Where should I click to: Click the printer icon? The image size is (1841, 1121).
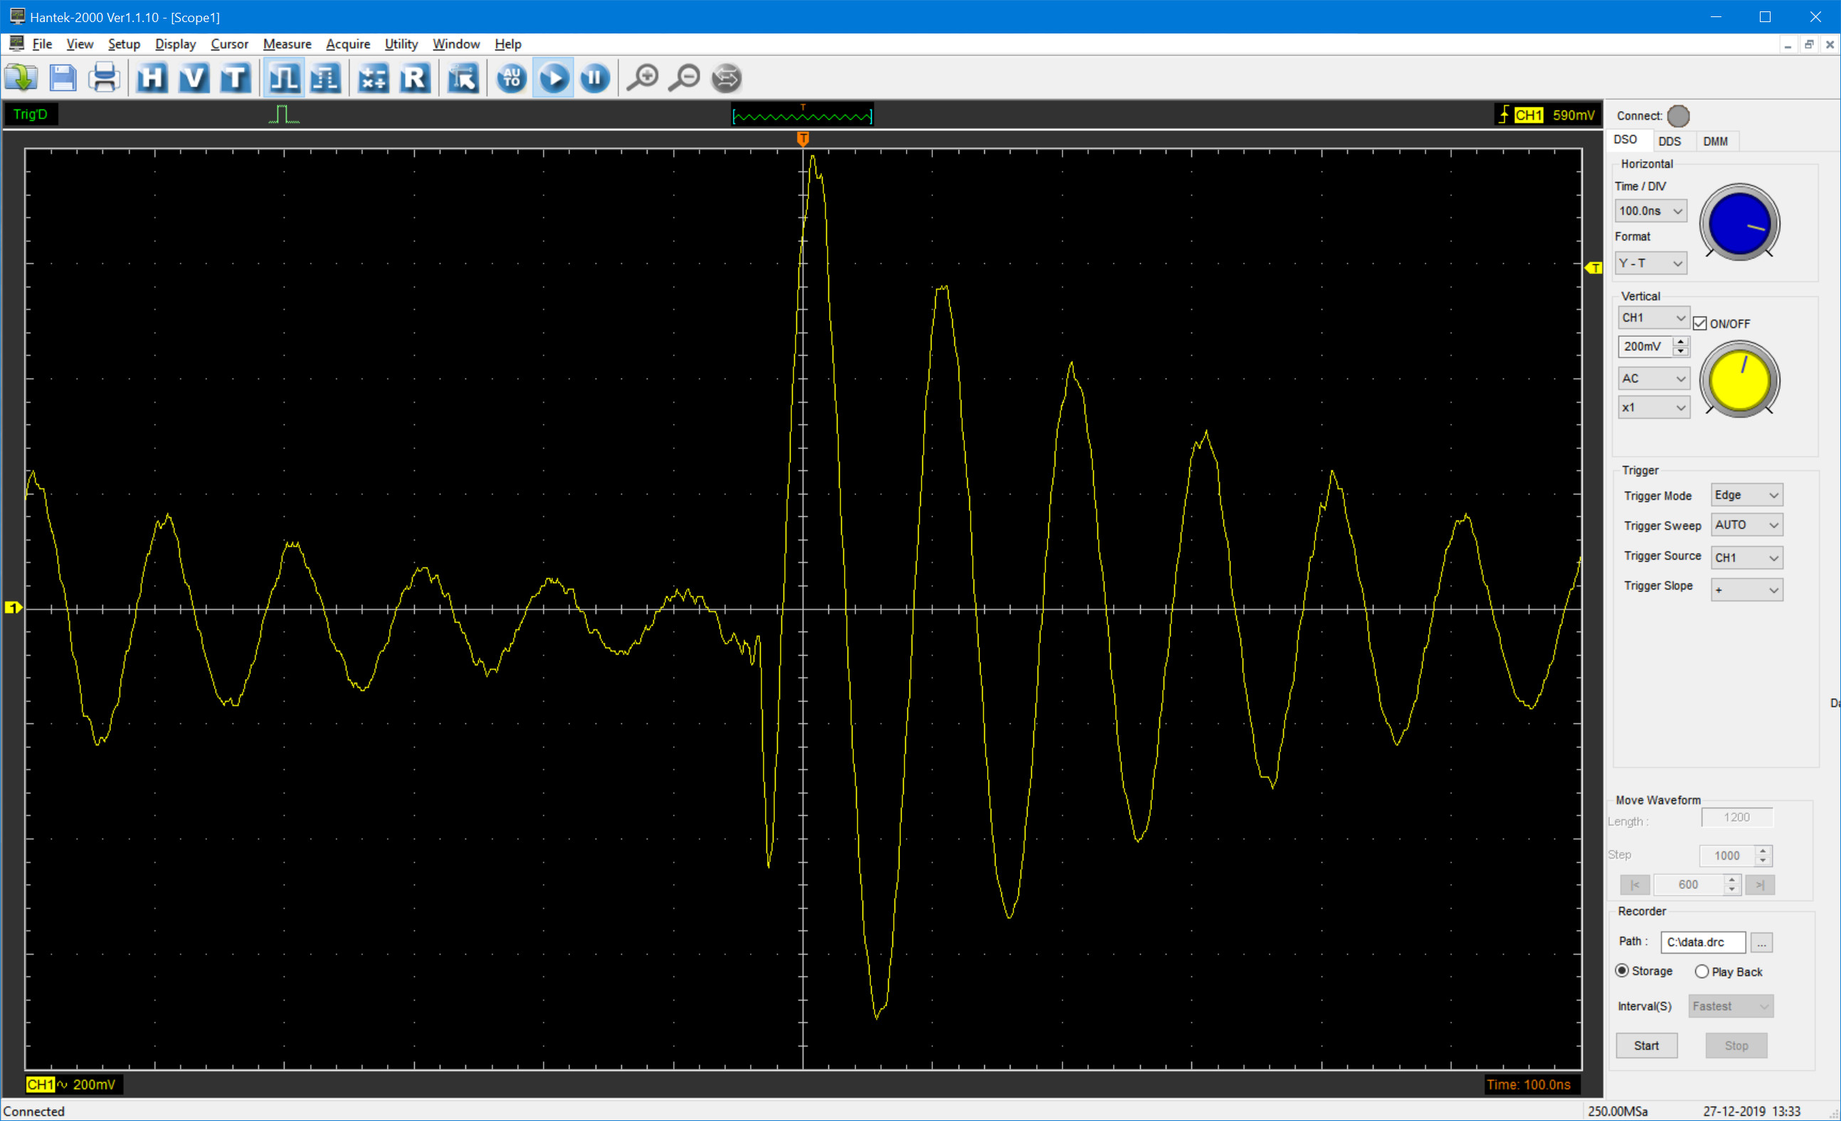[x=104, y=78]
